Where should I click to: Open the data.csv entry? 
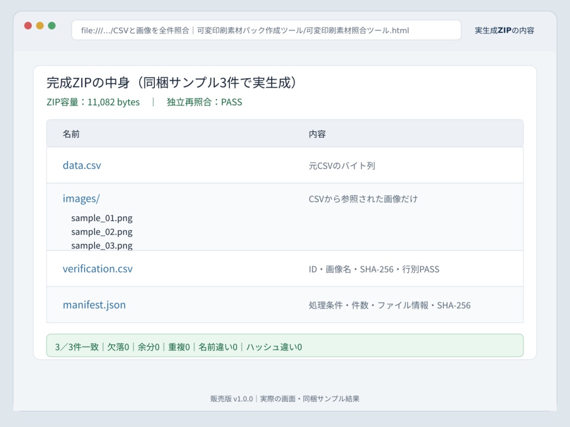(x=82, y=165)
